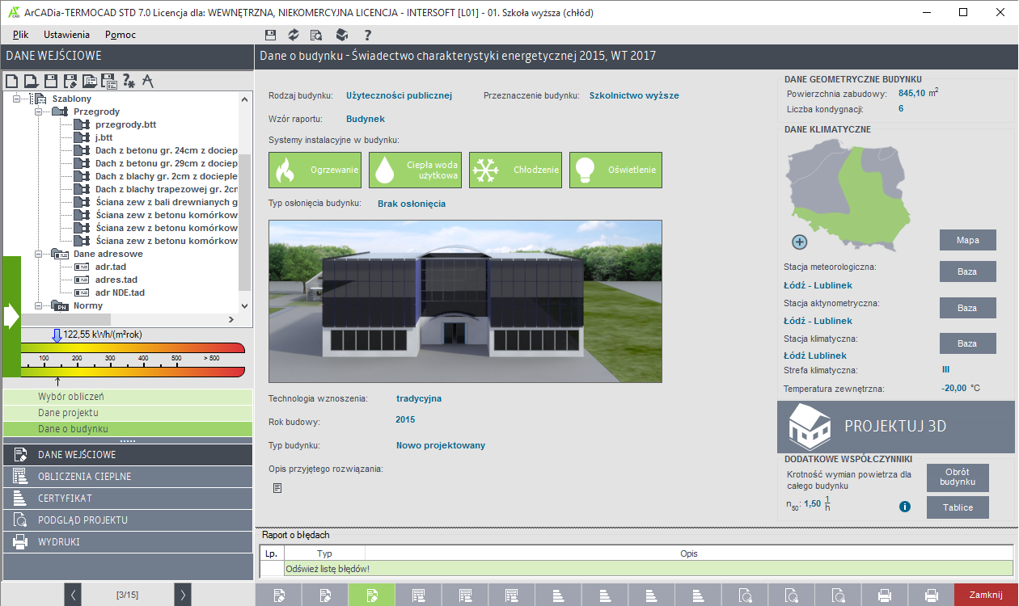
Task: Go to previous step with left arrow
Action: pos(73,595)
